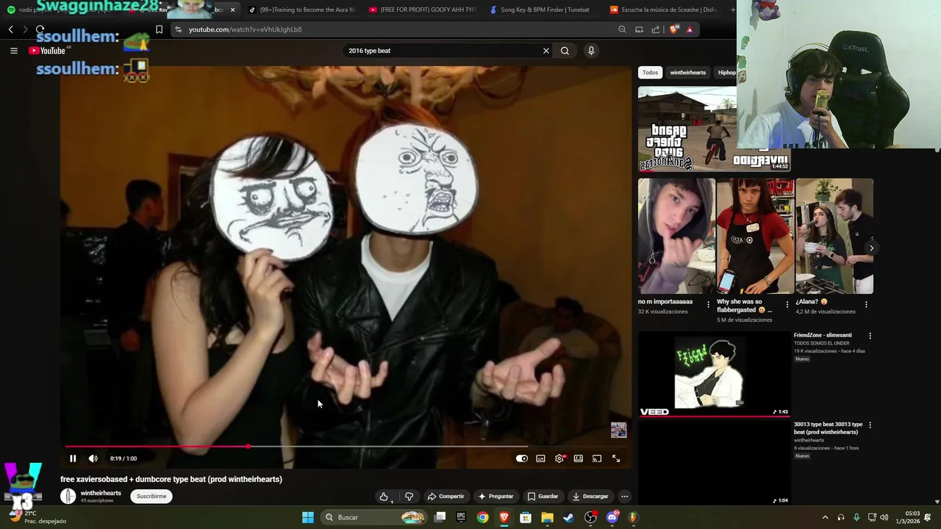Toggle the autoplay switch in player
941x529 pixels.
521,458
